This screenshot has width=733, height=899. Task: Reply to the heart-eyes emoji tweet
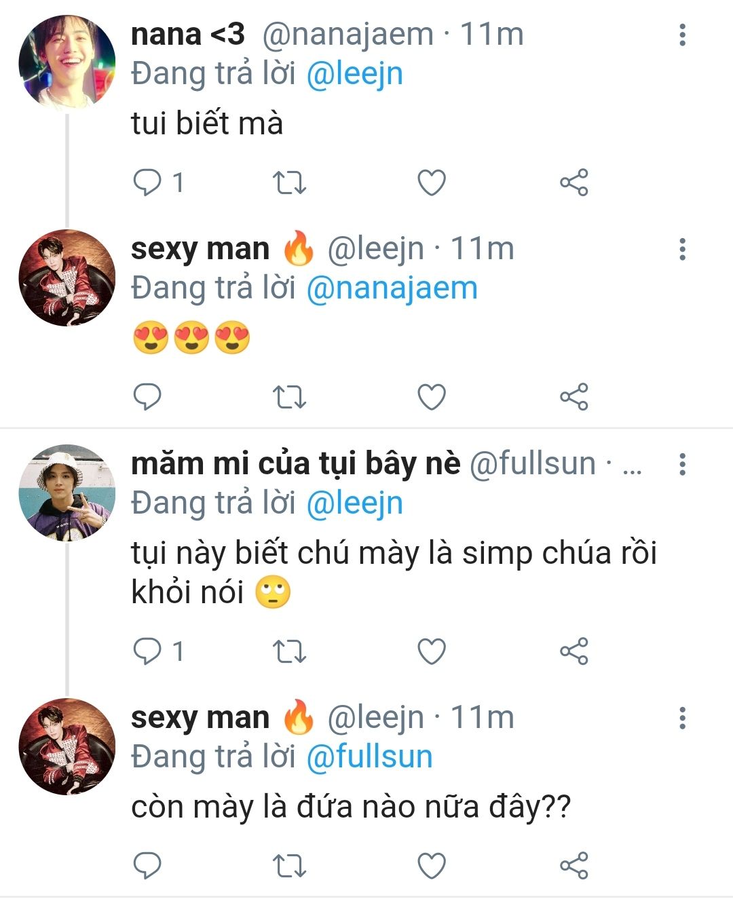click(147, 397)
